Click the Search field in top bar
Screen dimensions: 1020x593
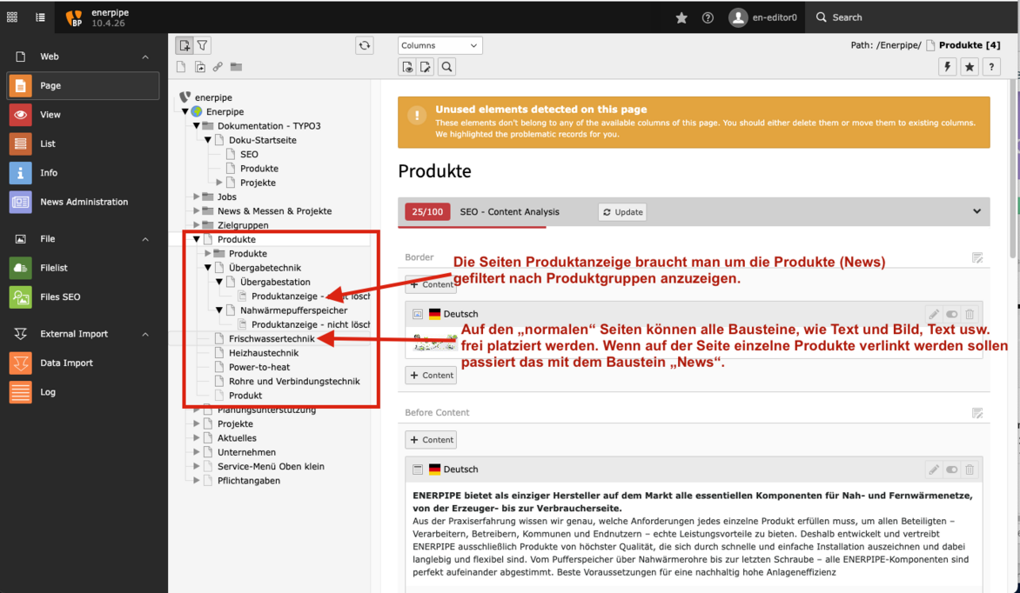[910, 17]
